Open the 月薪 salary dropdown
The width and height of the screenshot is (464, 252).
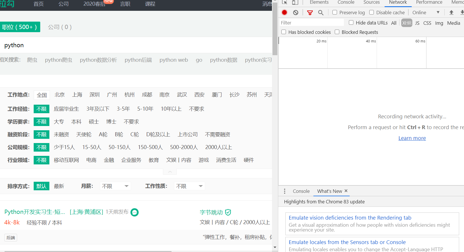tap(115, 186)
